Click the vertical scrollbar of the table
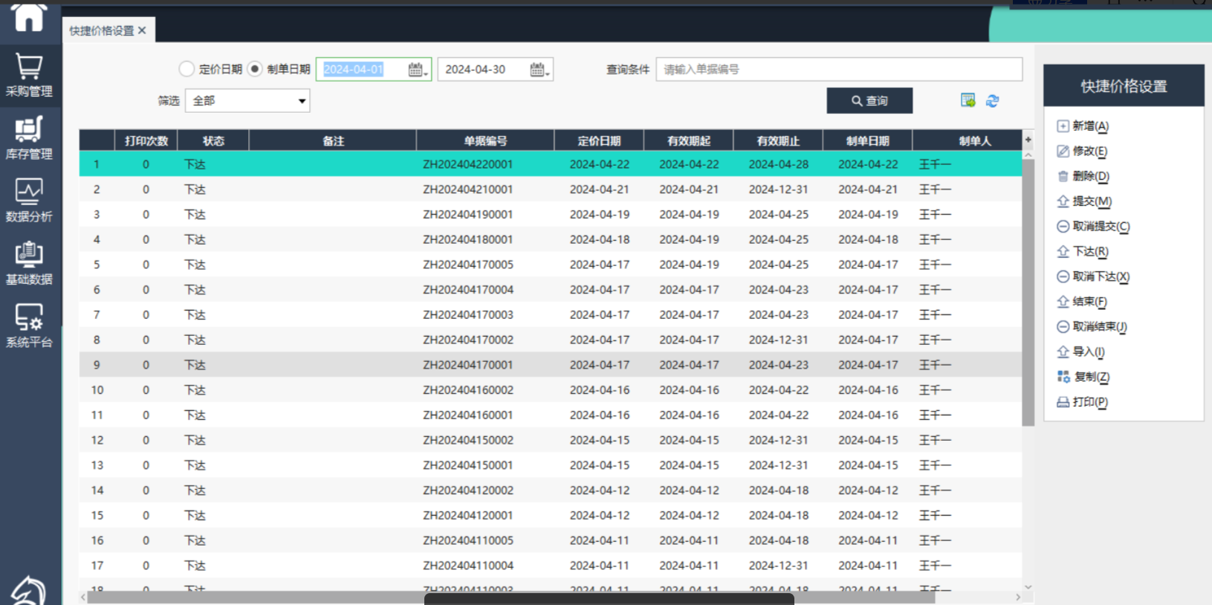 (1028, 297)
